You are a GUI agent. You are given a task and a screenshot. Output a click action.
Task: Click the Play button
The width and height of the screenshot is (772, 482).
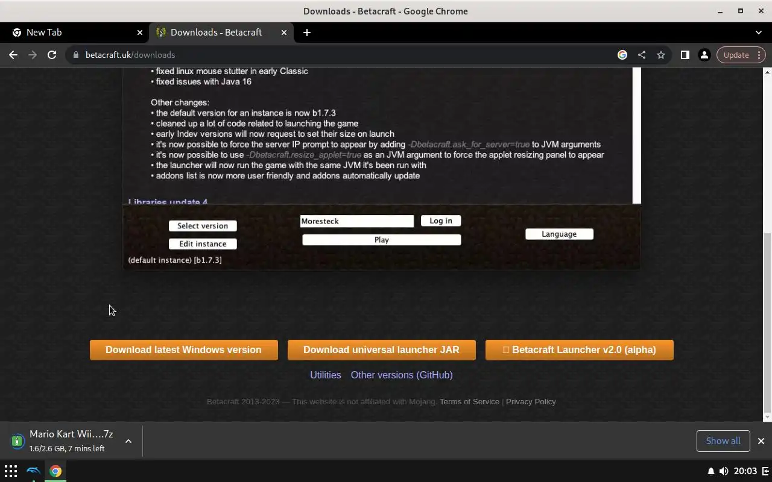382,240
